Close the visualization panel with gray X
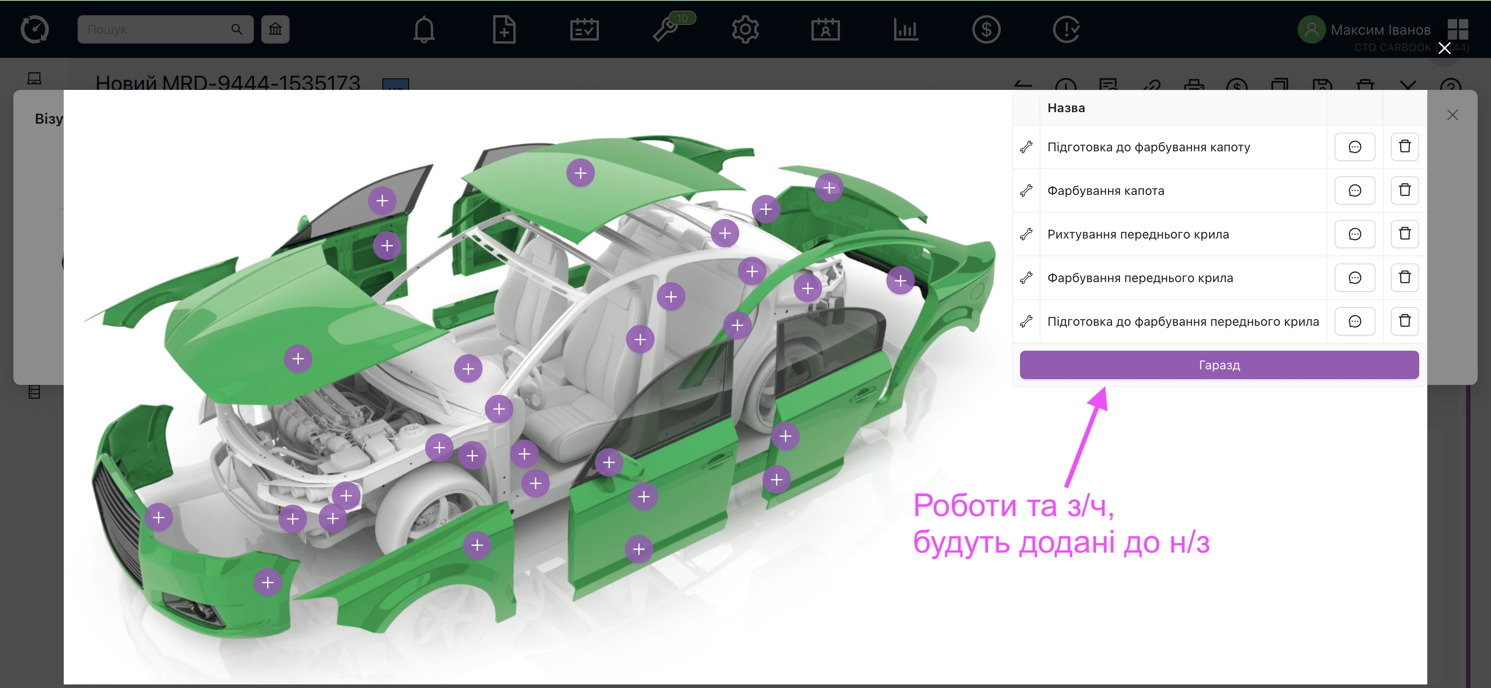The height and width of the screenshot is (688, 1491). point(1452,115)
